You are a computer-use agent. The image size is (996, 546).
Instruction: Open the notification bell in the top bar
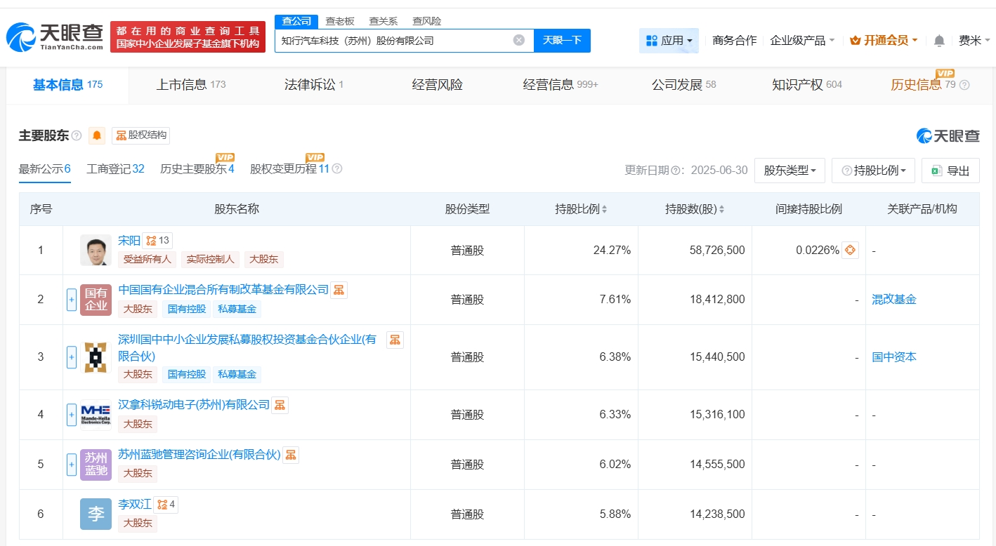pyautogui.click(x=939, y=41)
